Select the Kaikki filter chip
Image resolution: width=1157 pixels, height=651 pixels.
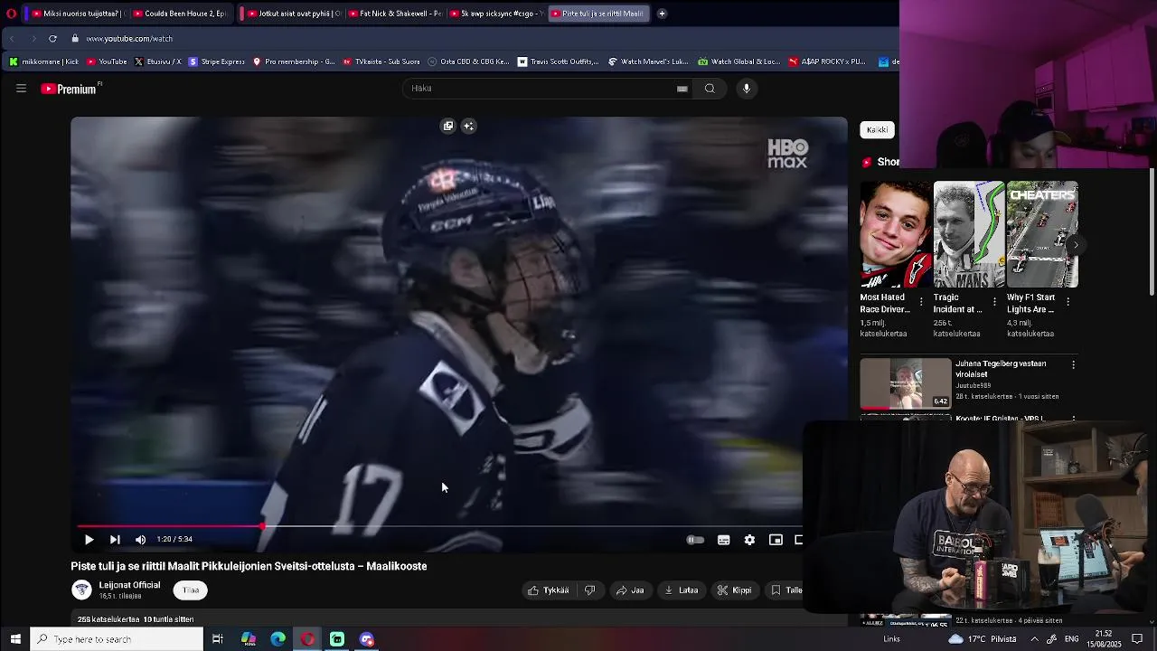tap(877, 129)
